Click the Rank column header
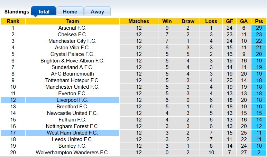The height and width of the screenshot is (157, 267). tap(13, 21)
